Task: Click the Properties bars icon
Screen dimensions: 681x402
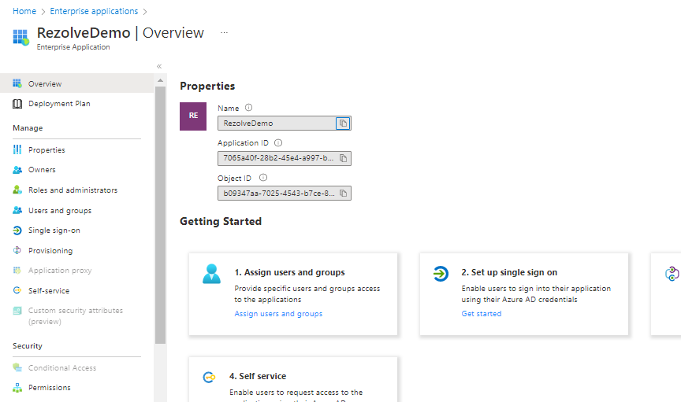Action: tap(17, 149)
